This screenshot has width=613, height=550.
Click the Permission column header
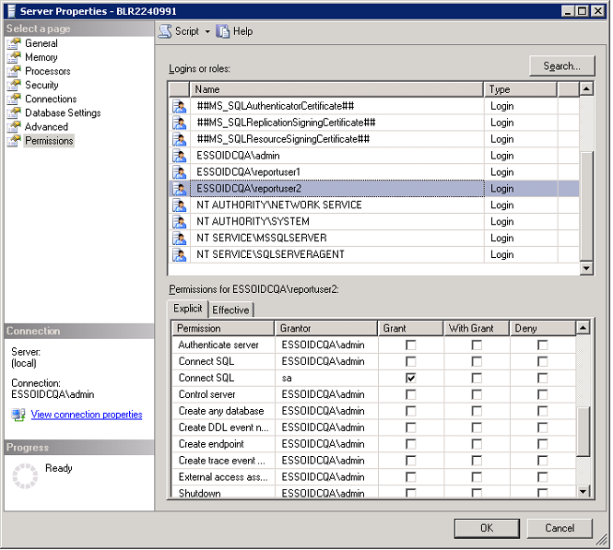(x=223, y=329)
